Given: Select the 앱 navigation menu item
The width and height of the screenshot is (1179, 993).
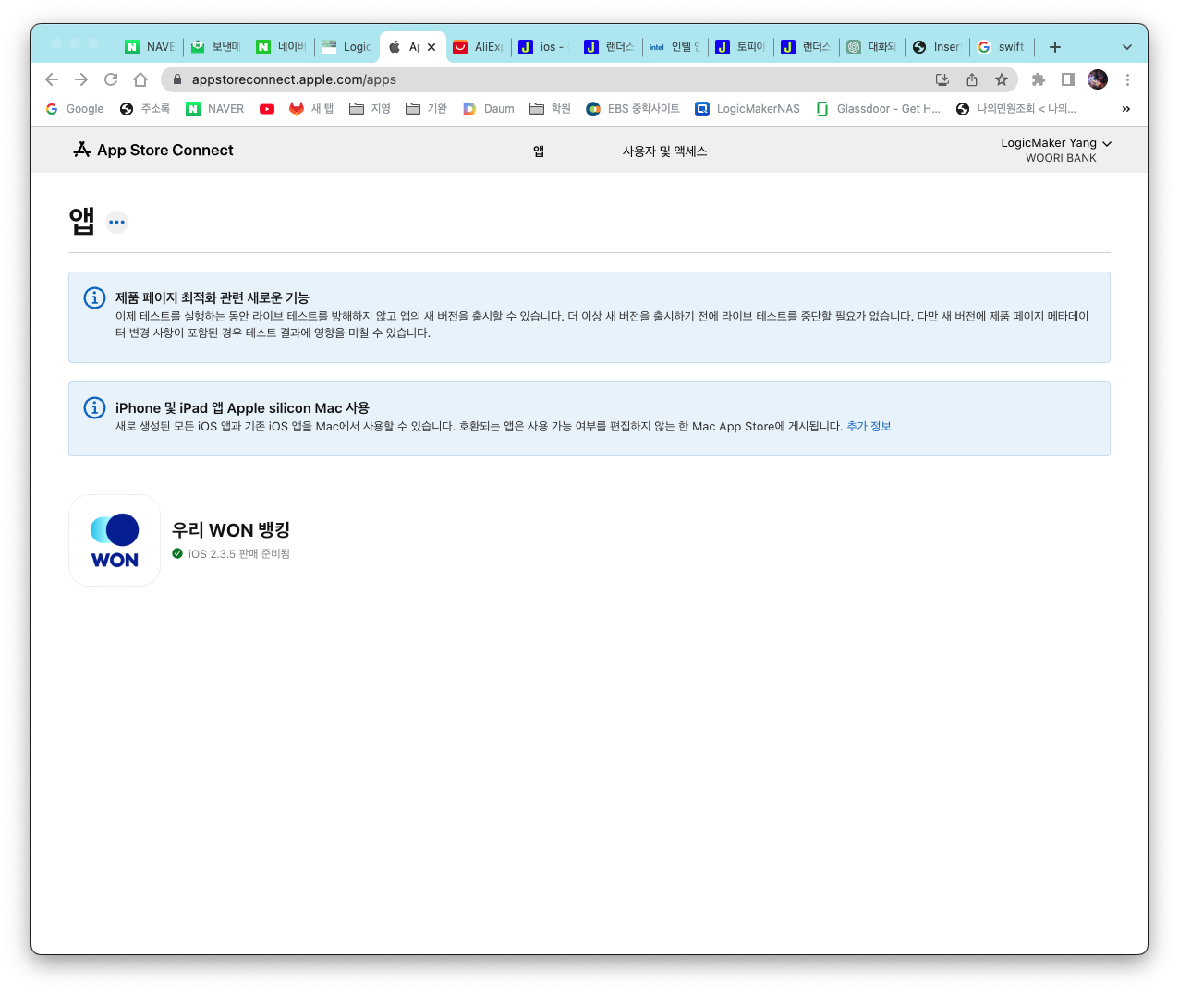Looking at the screenshot, I should coord(539,151).
